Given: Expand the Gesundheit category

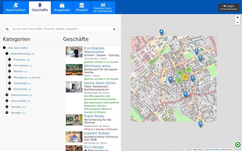Looking at the screenshot, I should 7,101.
